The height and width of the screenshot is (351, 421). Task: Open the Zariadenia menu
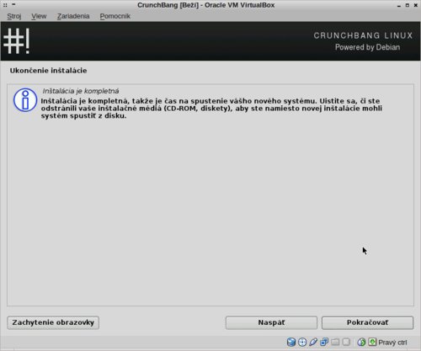click(73, 16)
